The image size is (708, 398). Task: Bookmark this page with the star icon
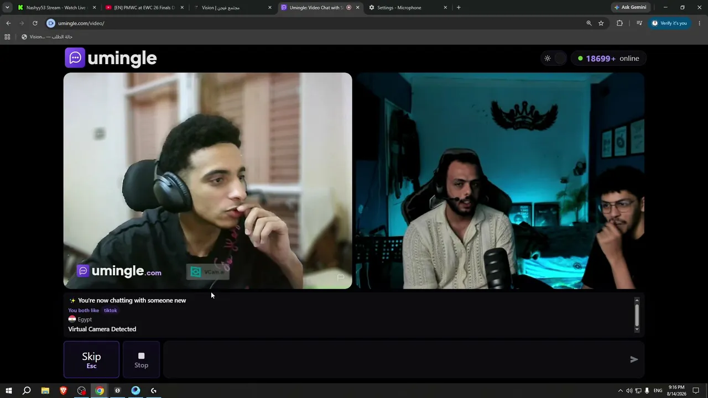pyautogui.click(x=601, y=23)
